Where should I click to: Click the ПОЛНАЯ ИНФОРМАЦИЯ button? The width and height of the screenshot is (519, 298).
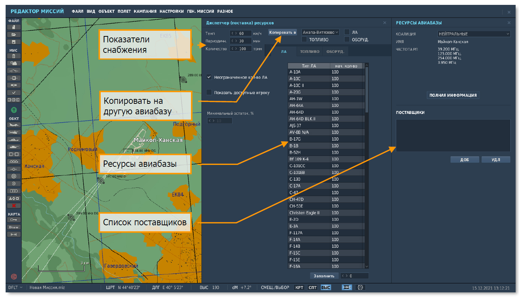coord(453,95)
